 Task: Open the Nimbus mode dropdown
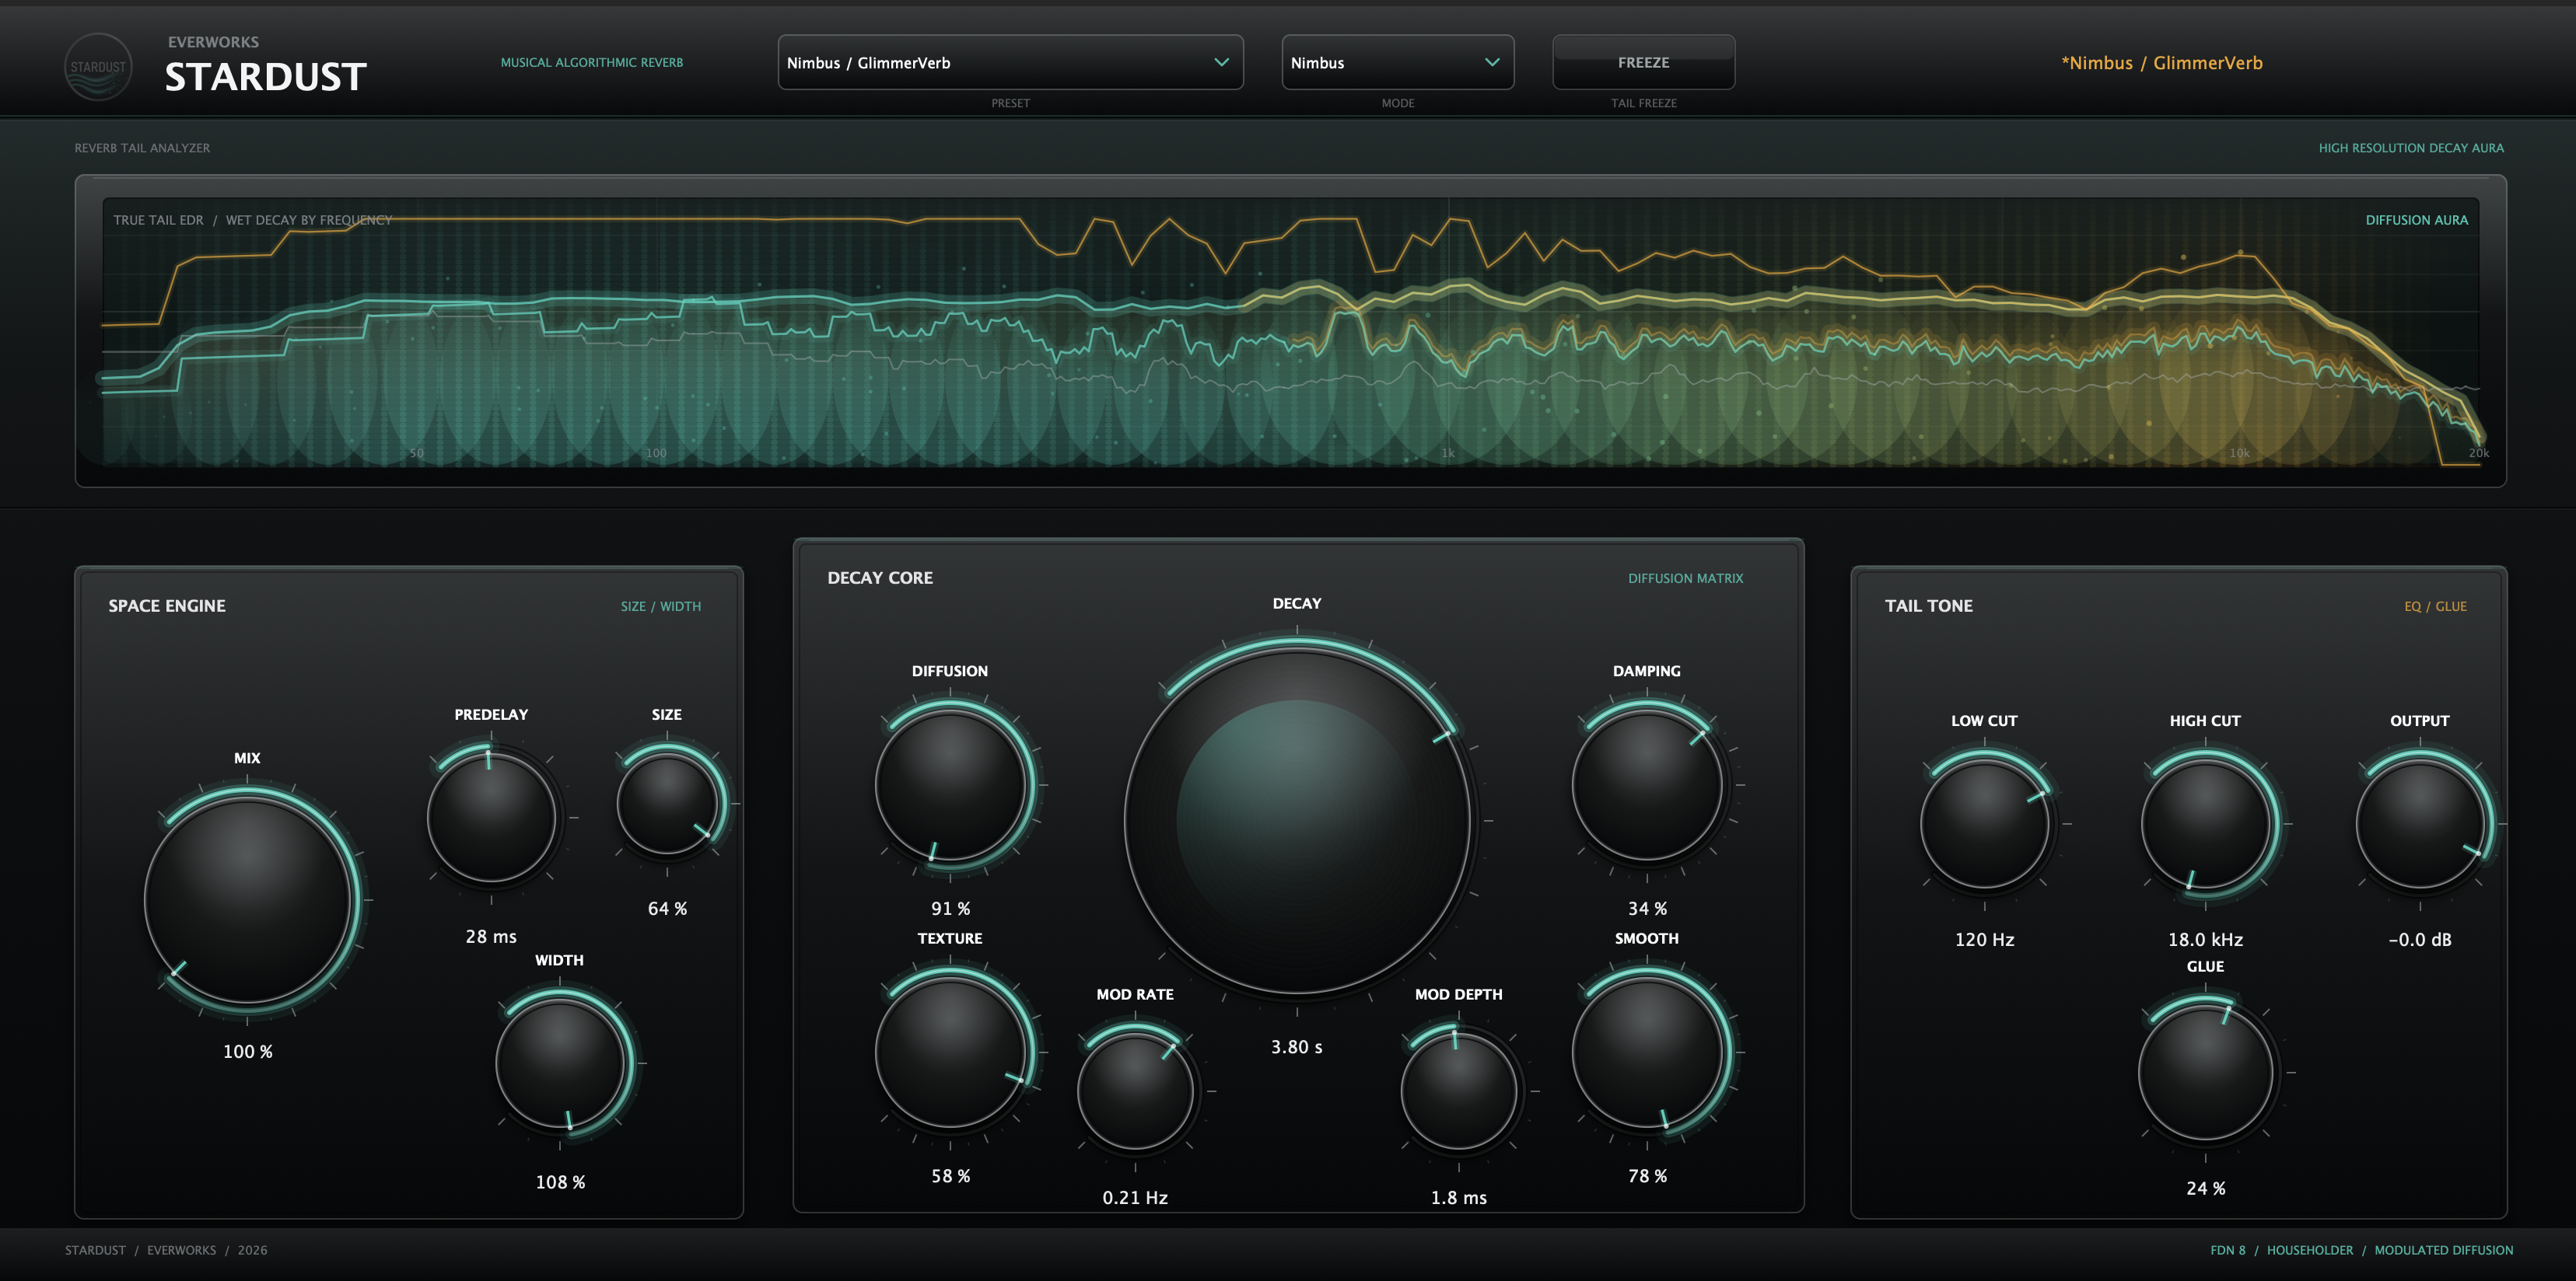1397,62
